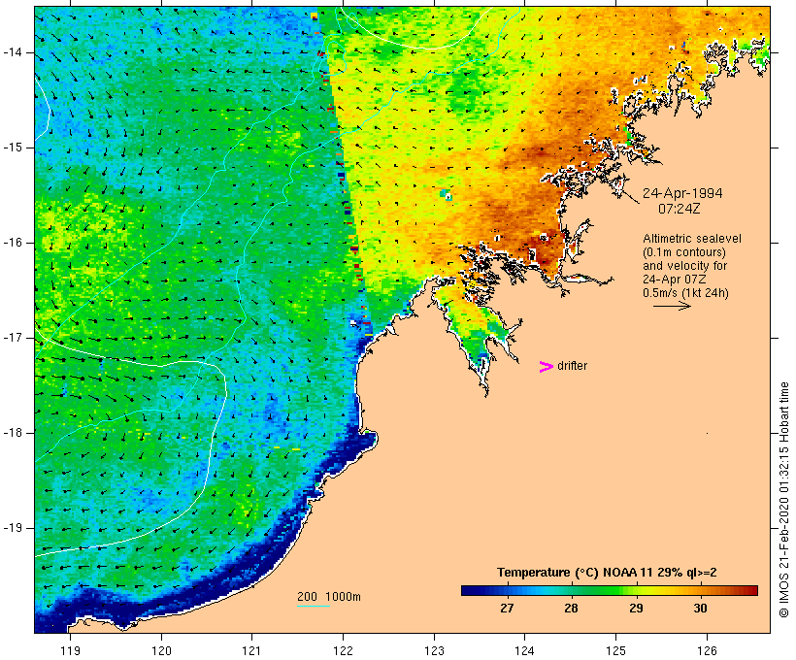796x660 pixels.
Task: Click the colorbar tick label 27
Action: click(507, 609)
